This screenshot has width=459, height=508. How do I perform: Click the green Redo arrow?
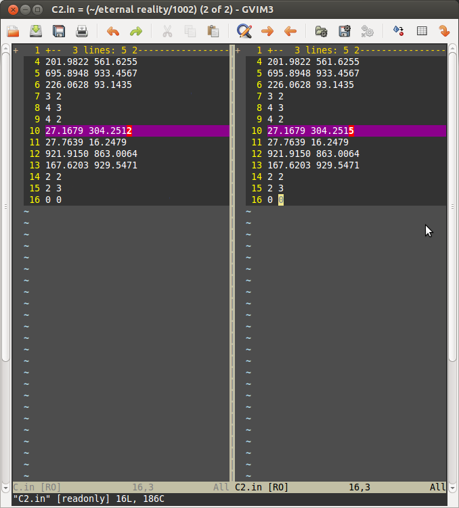point(135,31)
